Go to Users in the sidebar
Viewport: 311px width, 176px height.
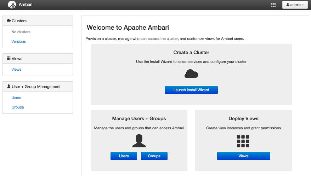coord(16,98)
